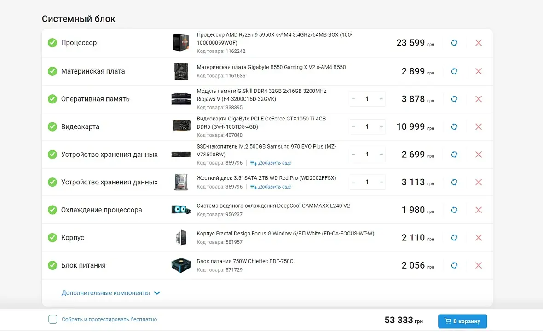Delete the WD Red Pro 2TB hard disk
This screenshot has width=543, height=332.
click(x=479, y=182)
